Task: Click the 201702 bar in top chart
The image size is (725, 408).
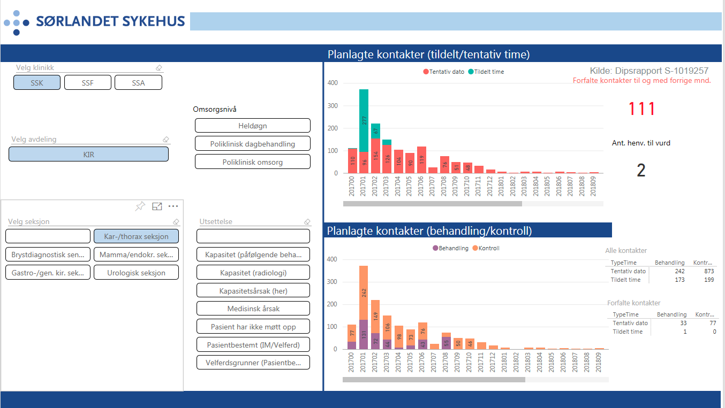Action: (375, 148)
